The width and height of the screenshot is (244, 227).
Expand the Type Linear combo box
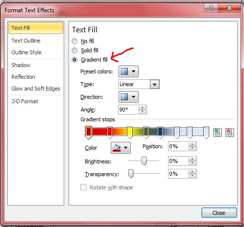point(139,84)
